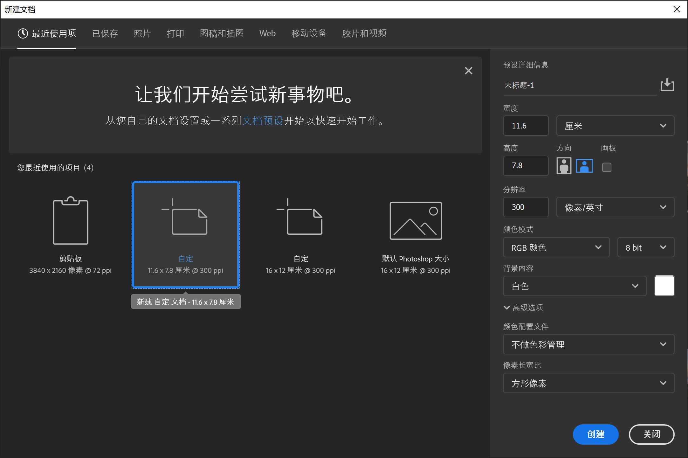Collapse the 高级选项 section

click(523, 308)
